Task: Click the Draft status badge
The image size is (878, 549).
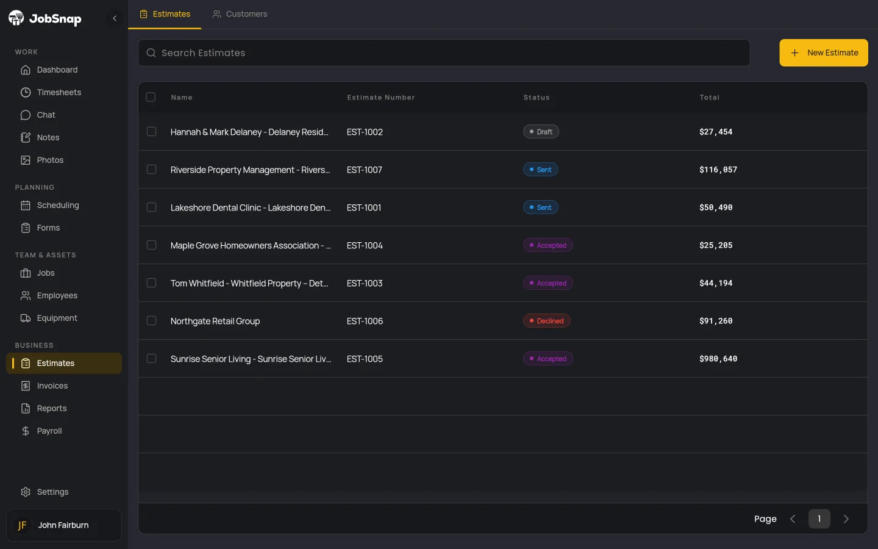Action: point(541,132)
